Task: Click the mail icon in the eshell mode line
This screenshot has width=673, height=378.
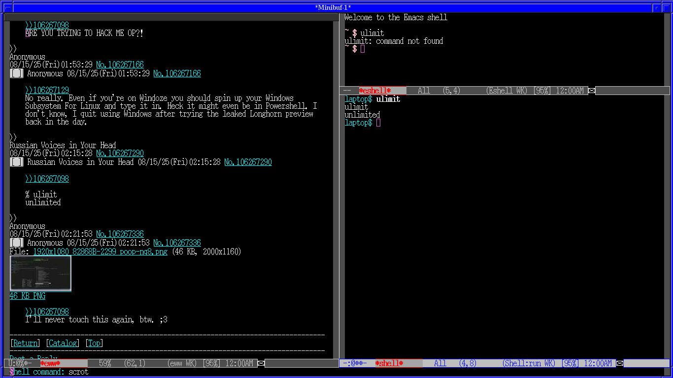Action: click(x=592, y=91)
